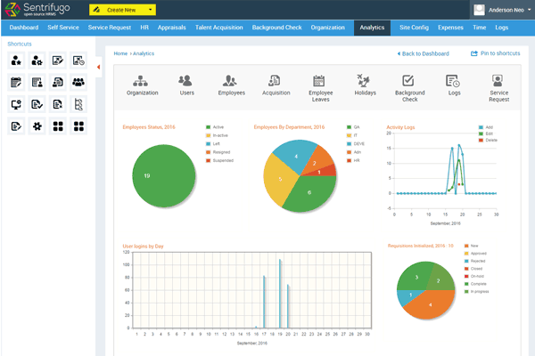Toggle QA legend in Employees By Department
Viewport: 535px width, 356px height.
(346, 127)
